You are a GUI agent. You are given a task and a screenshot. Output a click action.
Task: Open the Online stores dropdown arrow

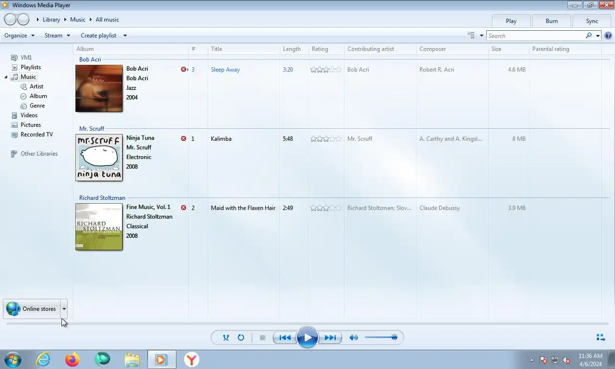point(64,309)
